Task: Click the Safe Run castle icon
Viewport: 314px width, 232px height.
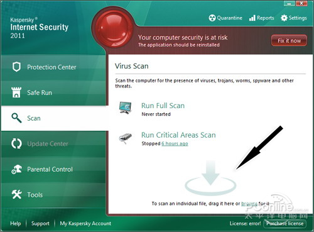Action: point(16,92)
